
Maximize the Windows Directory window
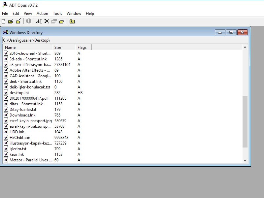[x=231, y=32]
